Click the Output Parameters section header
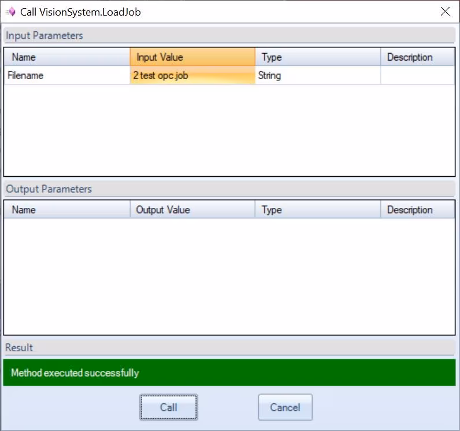This screenshot has width=460, height=431. [49, 190]
